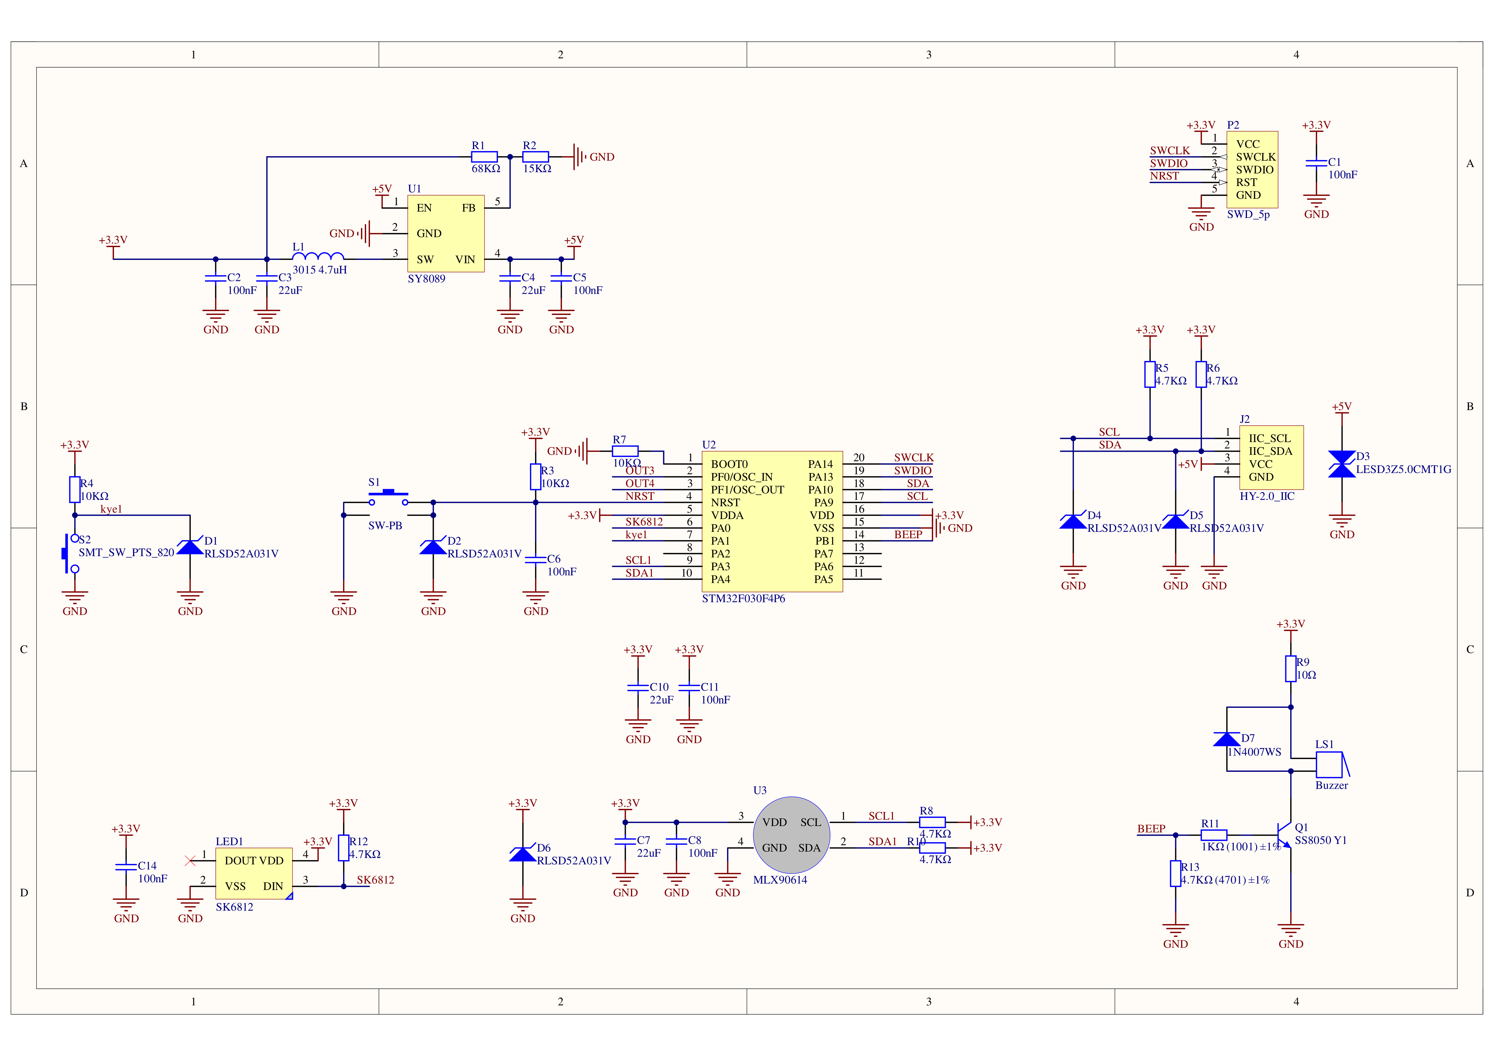The height and width of the screenshot is (1057, 1495).
Task: Select the Buzzer label under LS1
Action: coord(1332,785)
